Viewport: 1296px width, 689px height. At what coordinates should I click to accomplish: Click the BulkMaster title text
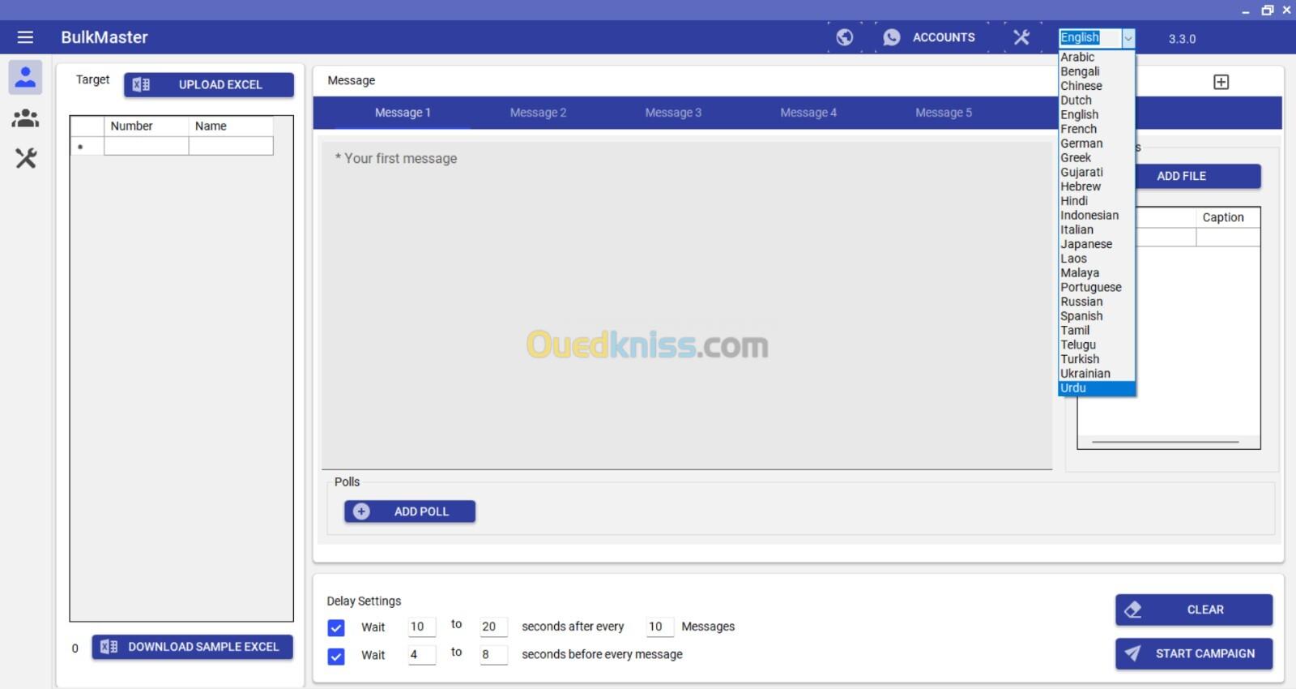(x=104, y=37)
